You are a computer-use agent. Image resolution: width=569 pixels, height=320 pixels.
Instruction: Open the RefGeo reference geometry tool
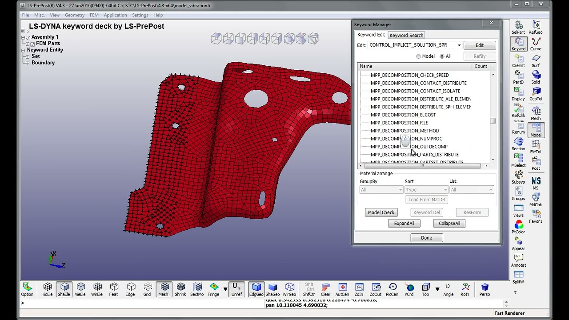click(x=536, y=27)
